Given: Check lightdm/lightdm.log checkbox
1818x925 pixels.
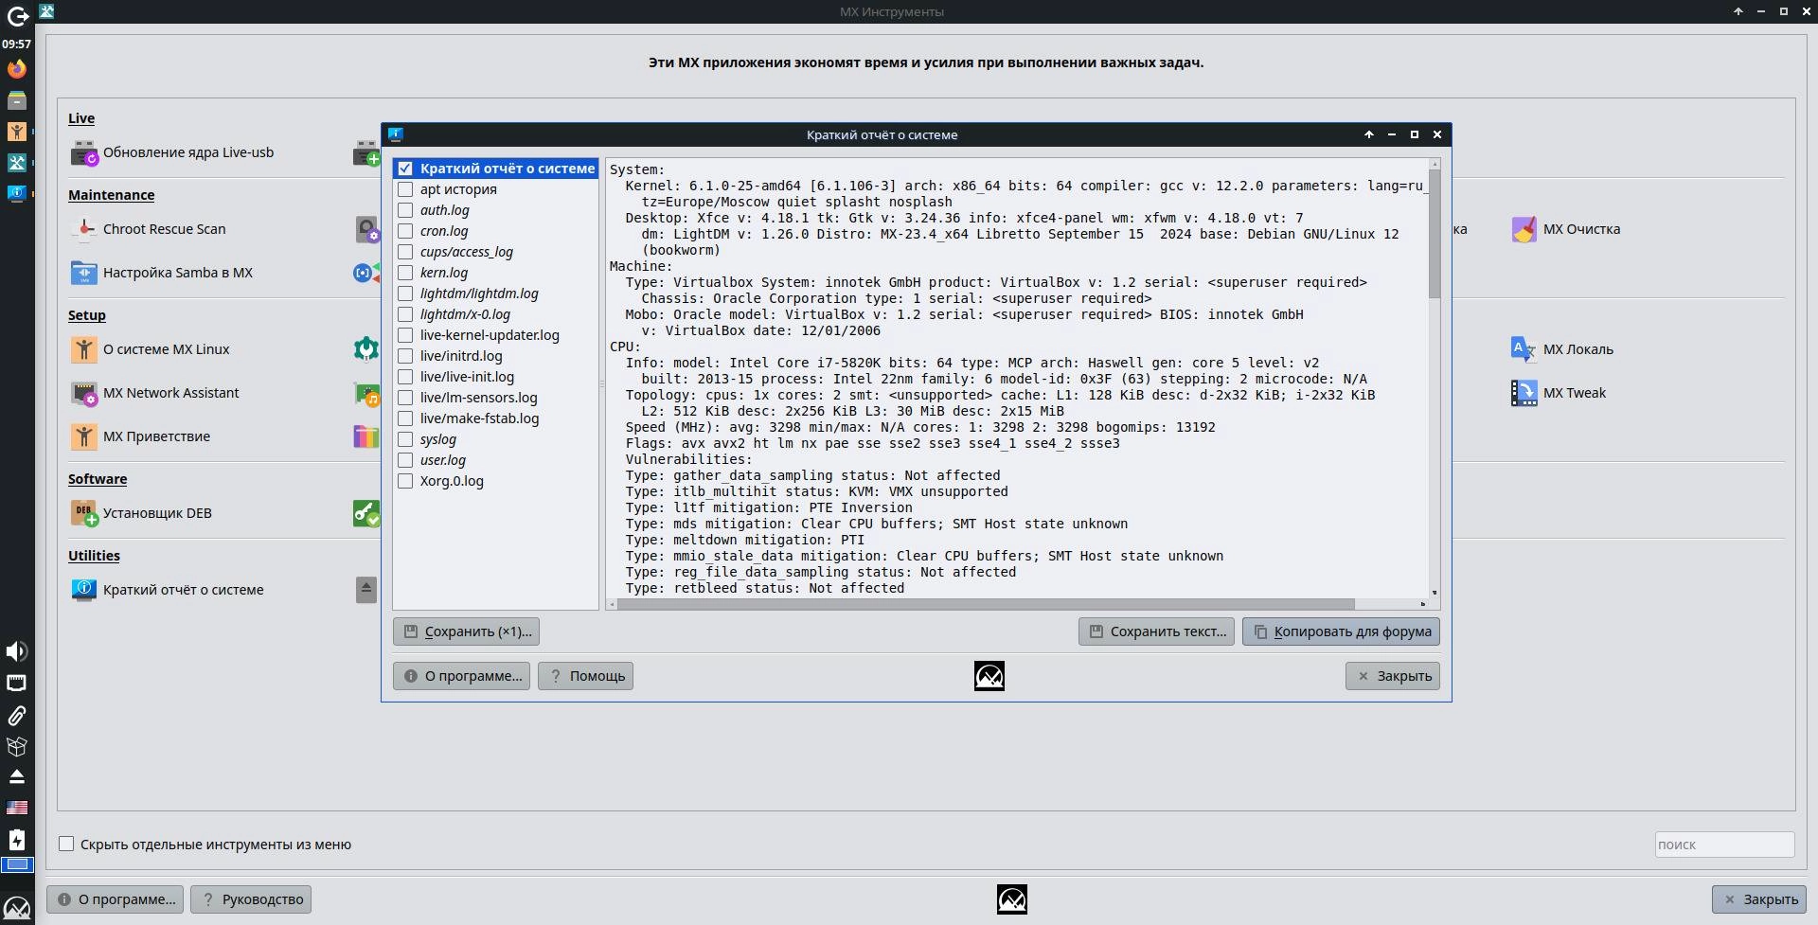Looking at the screenshot, I should coord(405,294).
